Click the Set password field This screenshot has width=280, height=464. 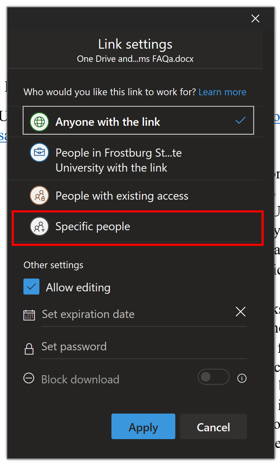[143, 347]
